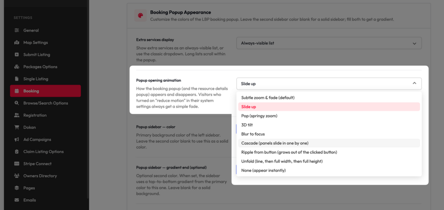Image resolution: width=444 pixels, height=210 pixels.
Task: Choose Unfold animation option
Action: [329, 162]
